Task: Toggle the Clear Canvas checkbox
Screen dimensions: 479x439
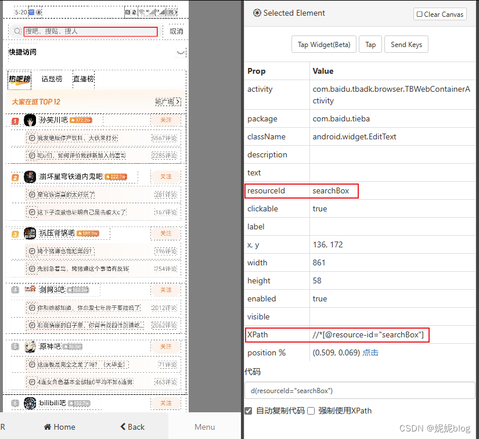Action: click(419, 14)
